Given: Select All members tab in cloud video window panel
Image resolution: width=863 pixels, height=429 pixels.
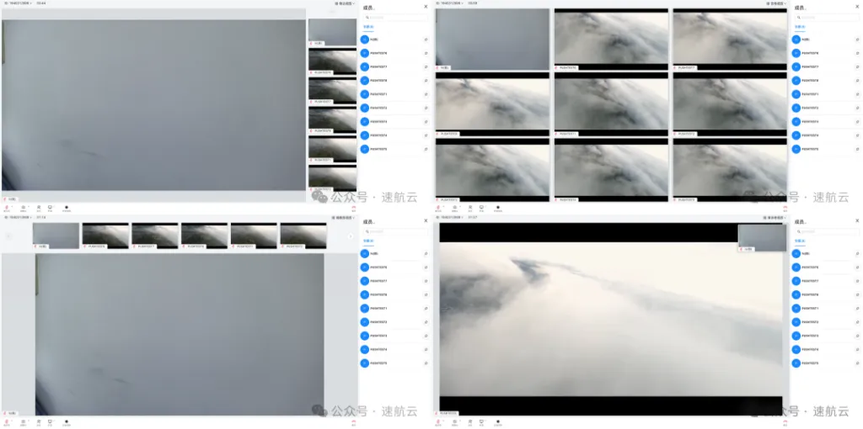Looking at the screenshot, I should pos(796,241).
